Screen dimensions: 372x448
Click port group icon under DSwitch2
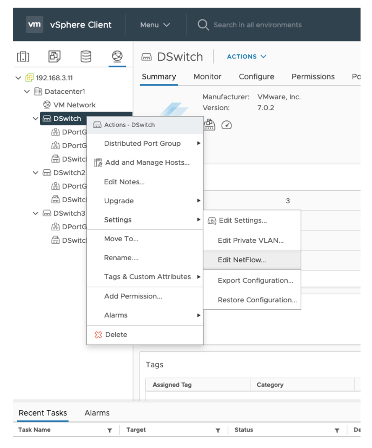(55, 186)
